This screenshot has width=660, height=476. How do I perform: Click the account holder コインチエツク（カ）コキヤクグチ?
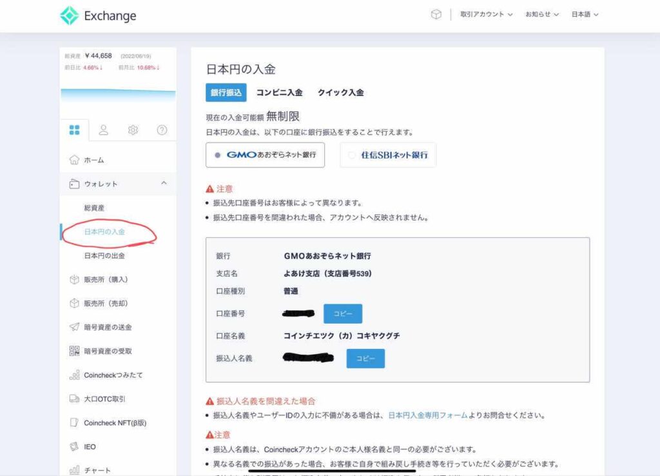pos(342,336)
